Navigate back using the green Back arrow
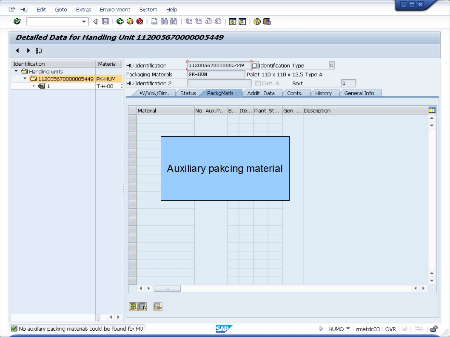This screenshot has height=337, width=450. coord(120,20)
